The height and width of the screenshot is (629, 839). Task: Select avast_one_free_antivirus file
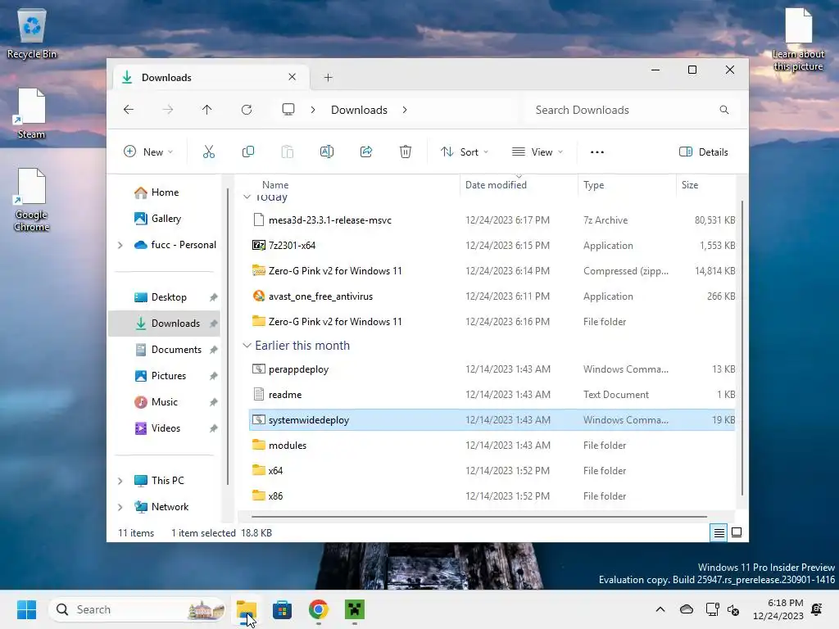click(x=492, y=296)
